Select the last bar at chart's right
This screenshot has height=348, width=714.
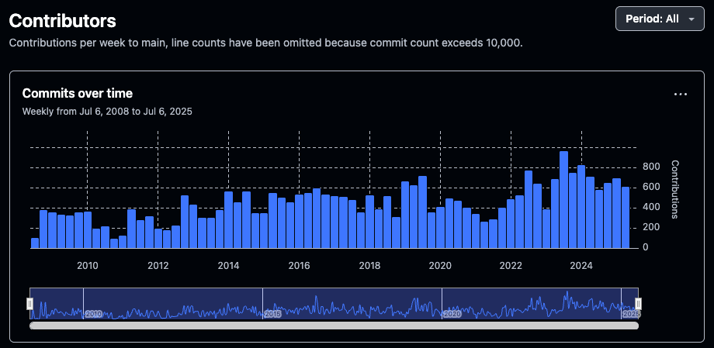pos(626,217)
